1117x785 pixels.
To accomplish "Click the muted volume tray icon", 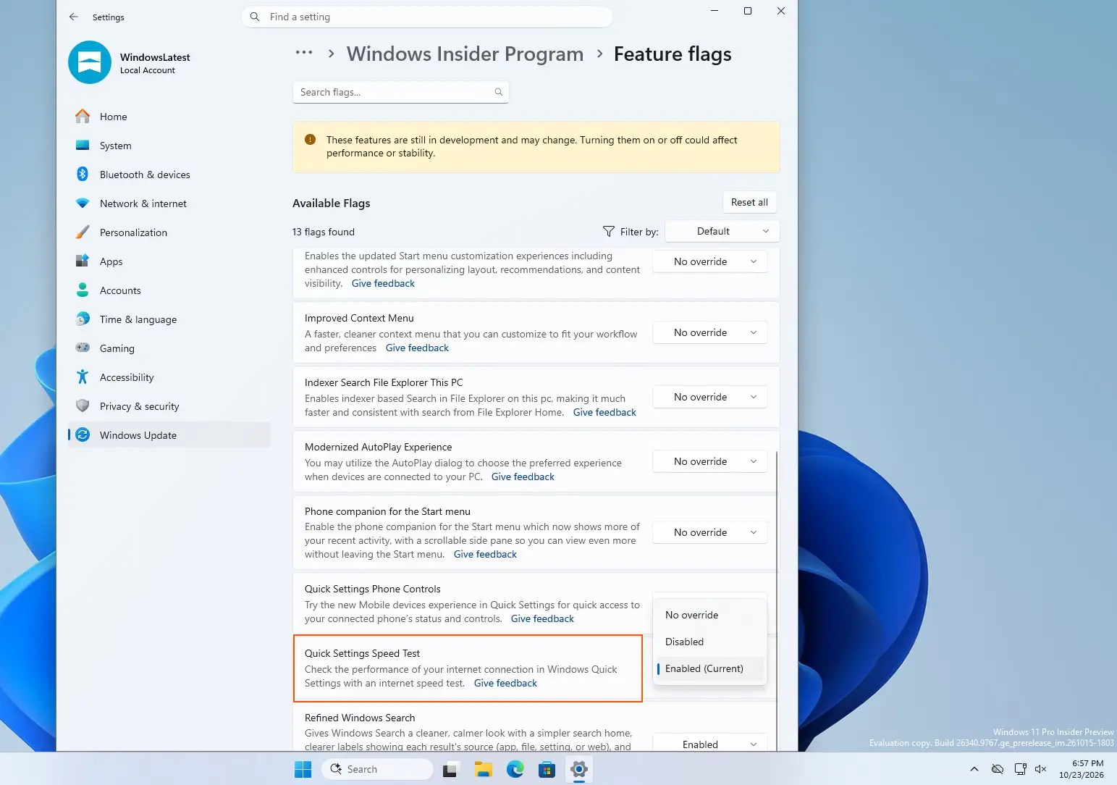I will (1041, 769).
